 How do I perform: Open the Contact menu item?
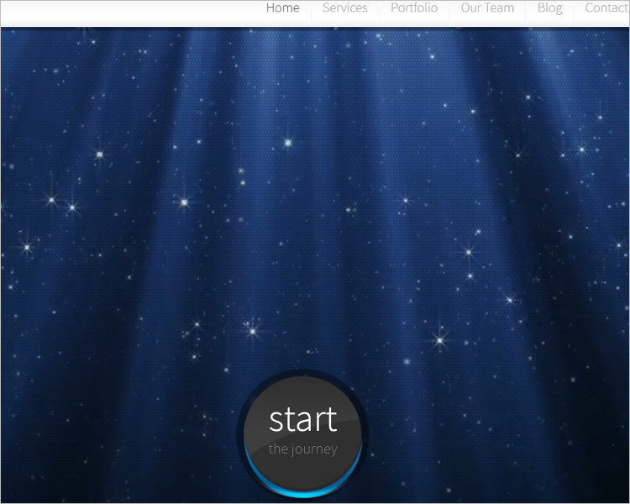(607, 8)
